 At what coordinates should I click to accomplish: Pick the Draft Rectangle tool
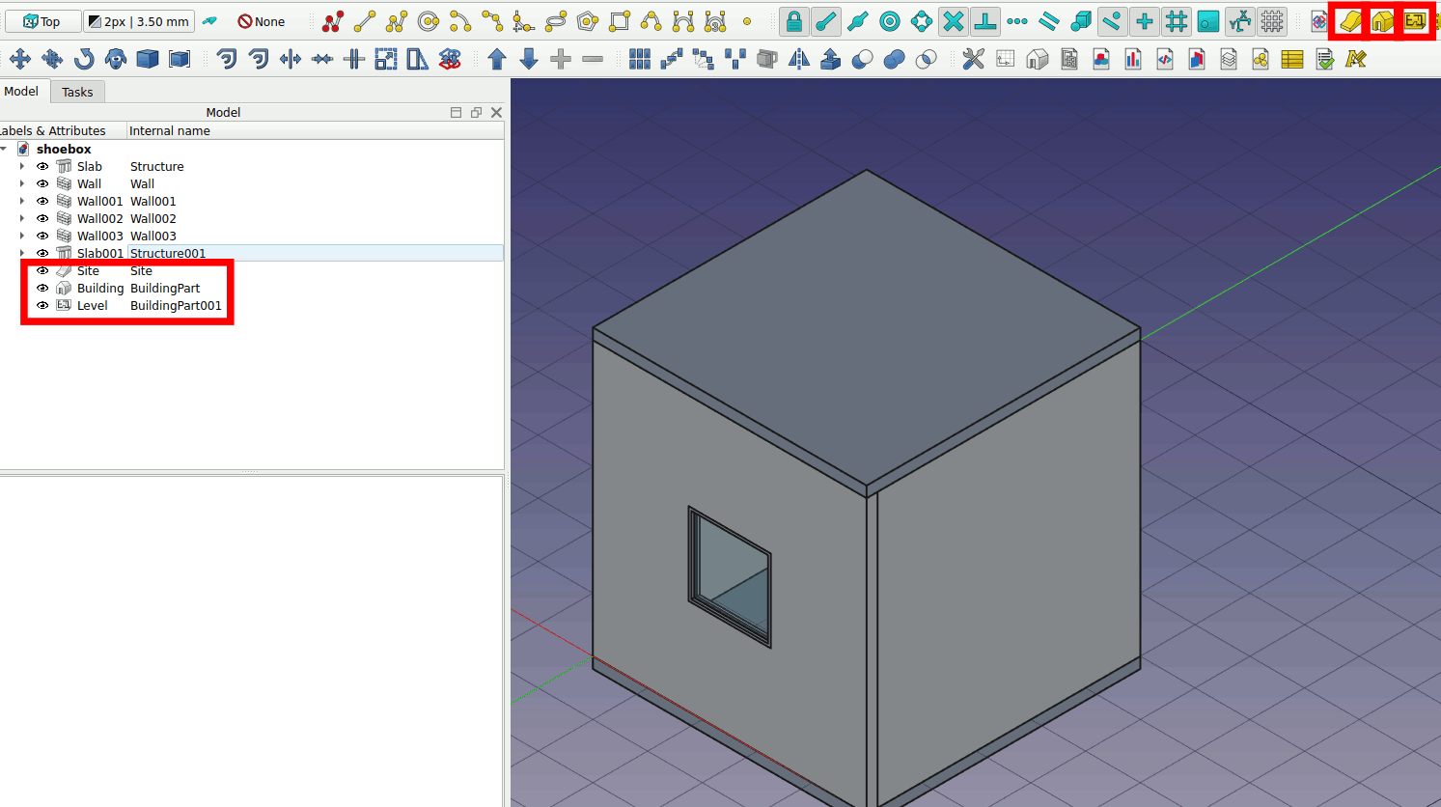pos(620,21)
